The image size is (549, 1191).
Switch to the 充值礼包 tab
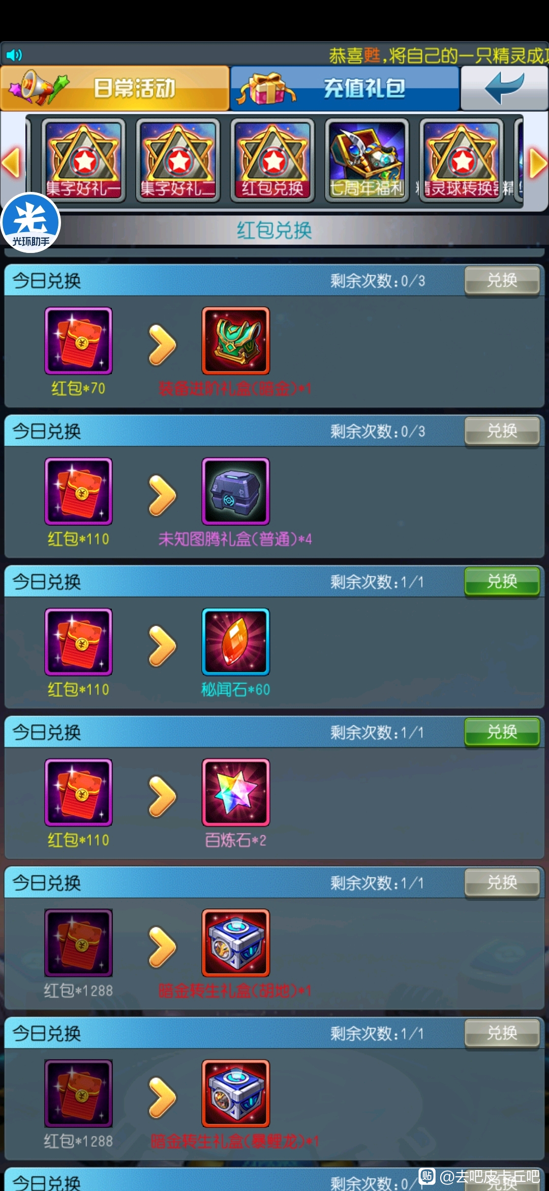point(345,88)
